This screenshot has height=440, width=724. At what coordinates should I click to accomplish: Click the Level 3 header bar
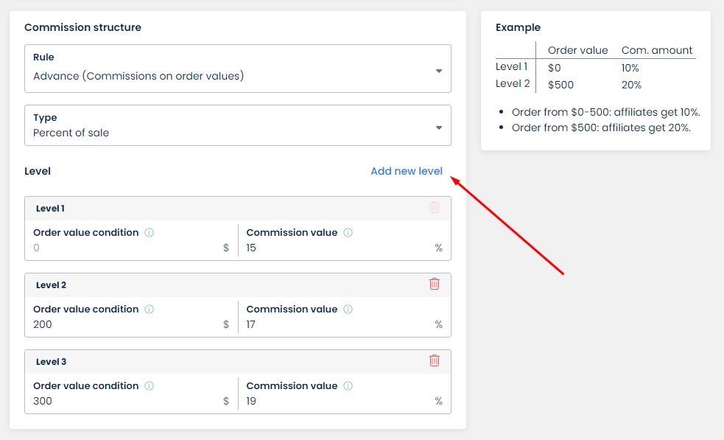coord(221,361)
